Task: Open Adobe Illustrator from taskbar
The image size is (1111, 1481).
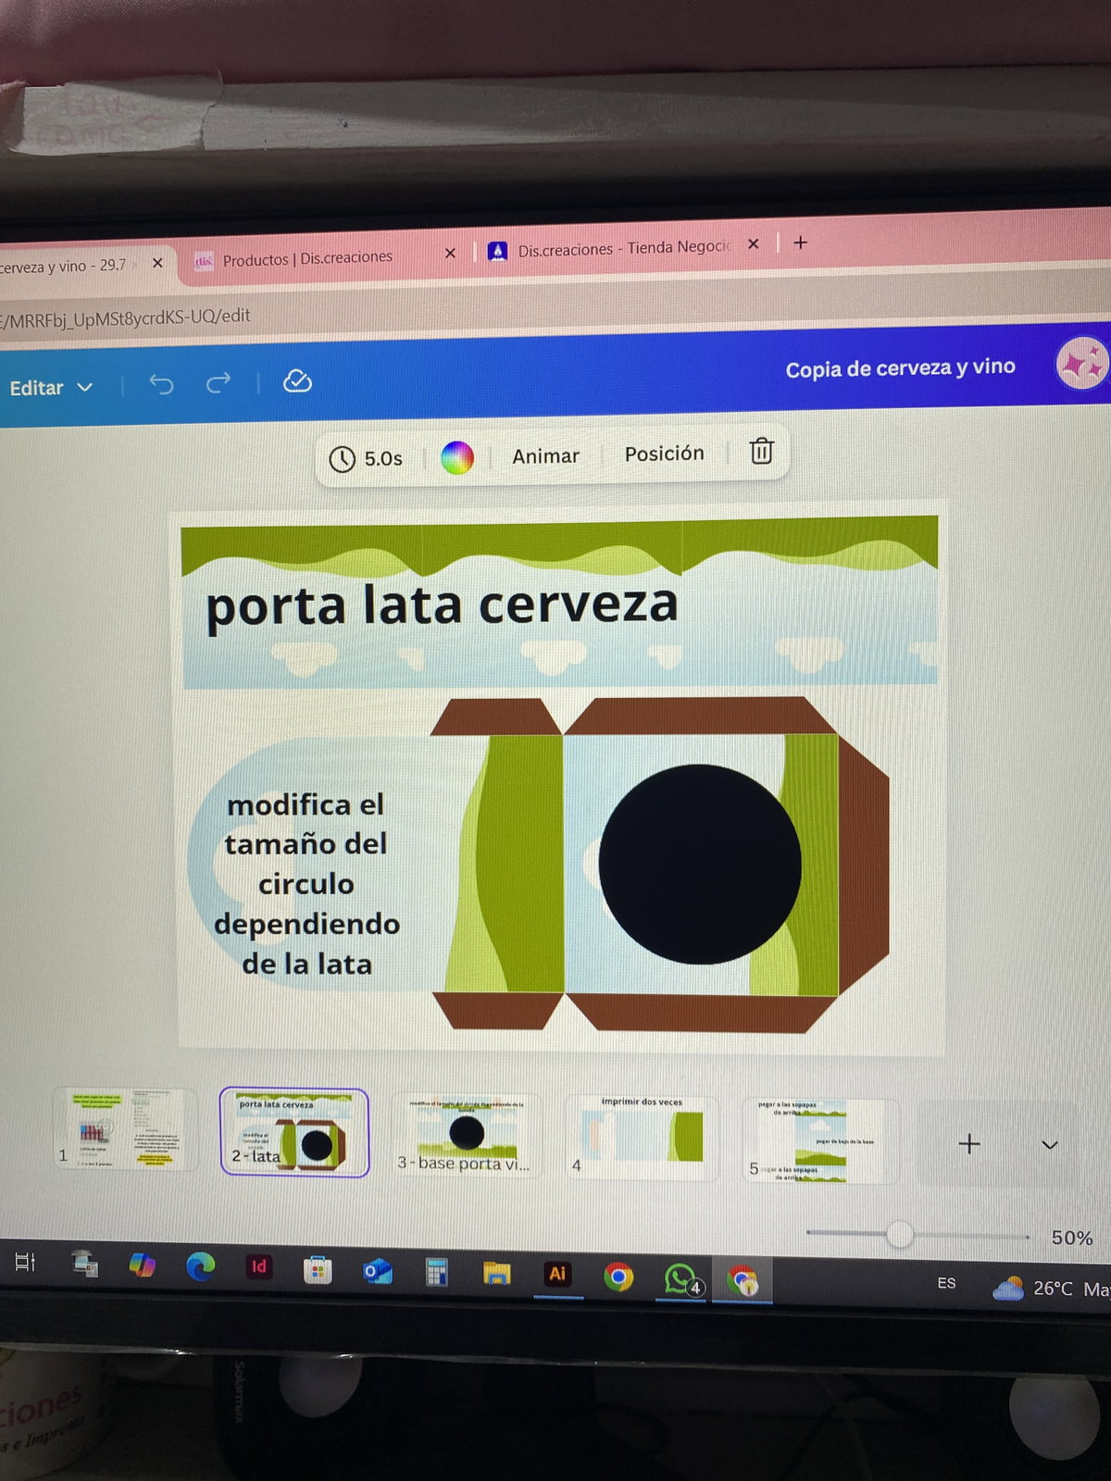Action: pyautogui.click(x=557, y=1275)
